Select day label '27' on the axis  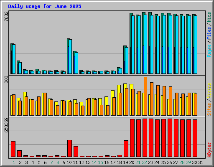click(176, 162)
